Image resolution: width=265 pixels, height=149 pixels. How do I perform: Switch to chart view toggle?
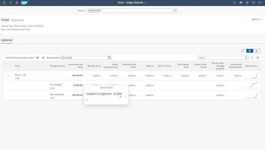click(257, 51)
